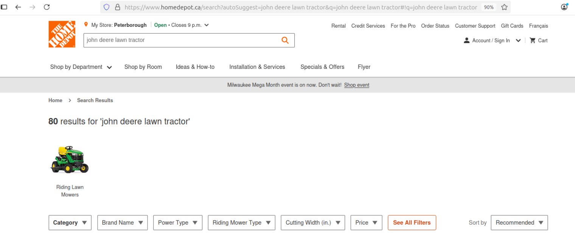The width and height of the screenshot is (575, 233).
Task: Open the browser sidebar toggle icon
Action: [4, 7]
